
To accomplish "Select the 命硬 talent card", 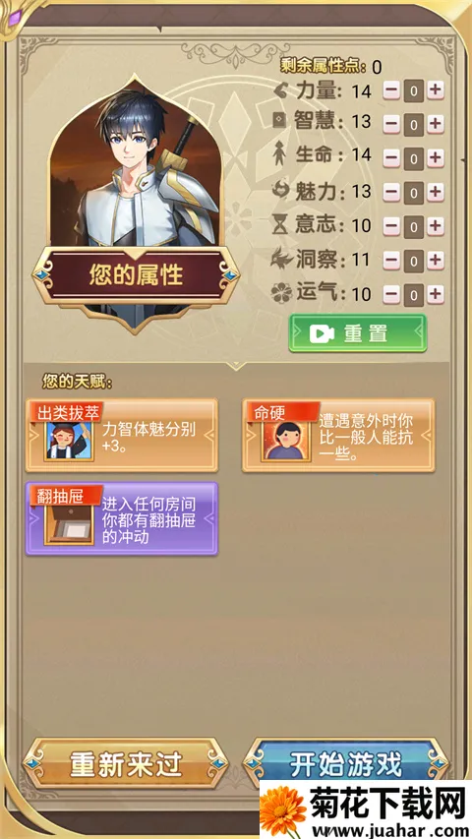I will click(338, 435).
